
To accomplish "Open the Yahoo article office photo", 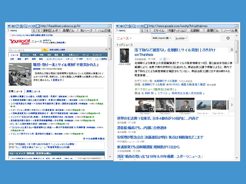I will (x=20, y=74).
